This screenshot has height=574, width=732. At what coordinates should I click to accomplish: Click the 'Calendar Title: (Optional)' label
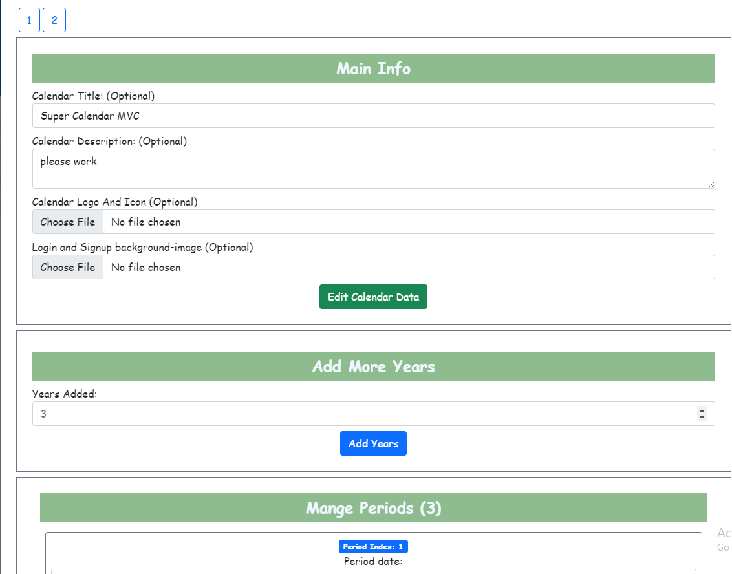coord(93,96)
